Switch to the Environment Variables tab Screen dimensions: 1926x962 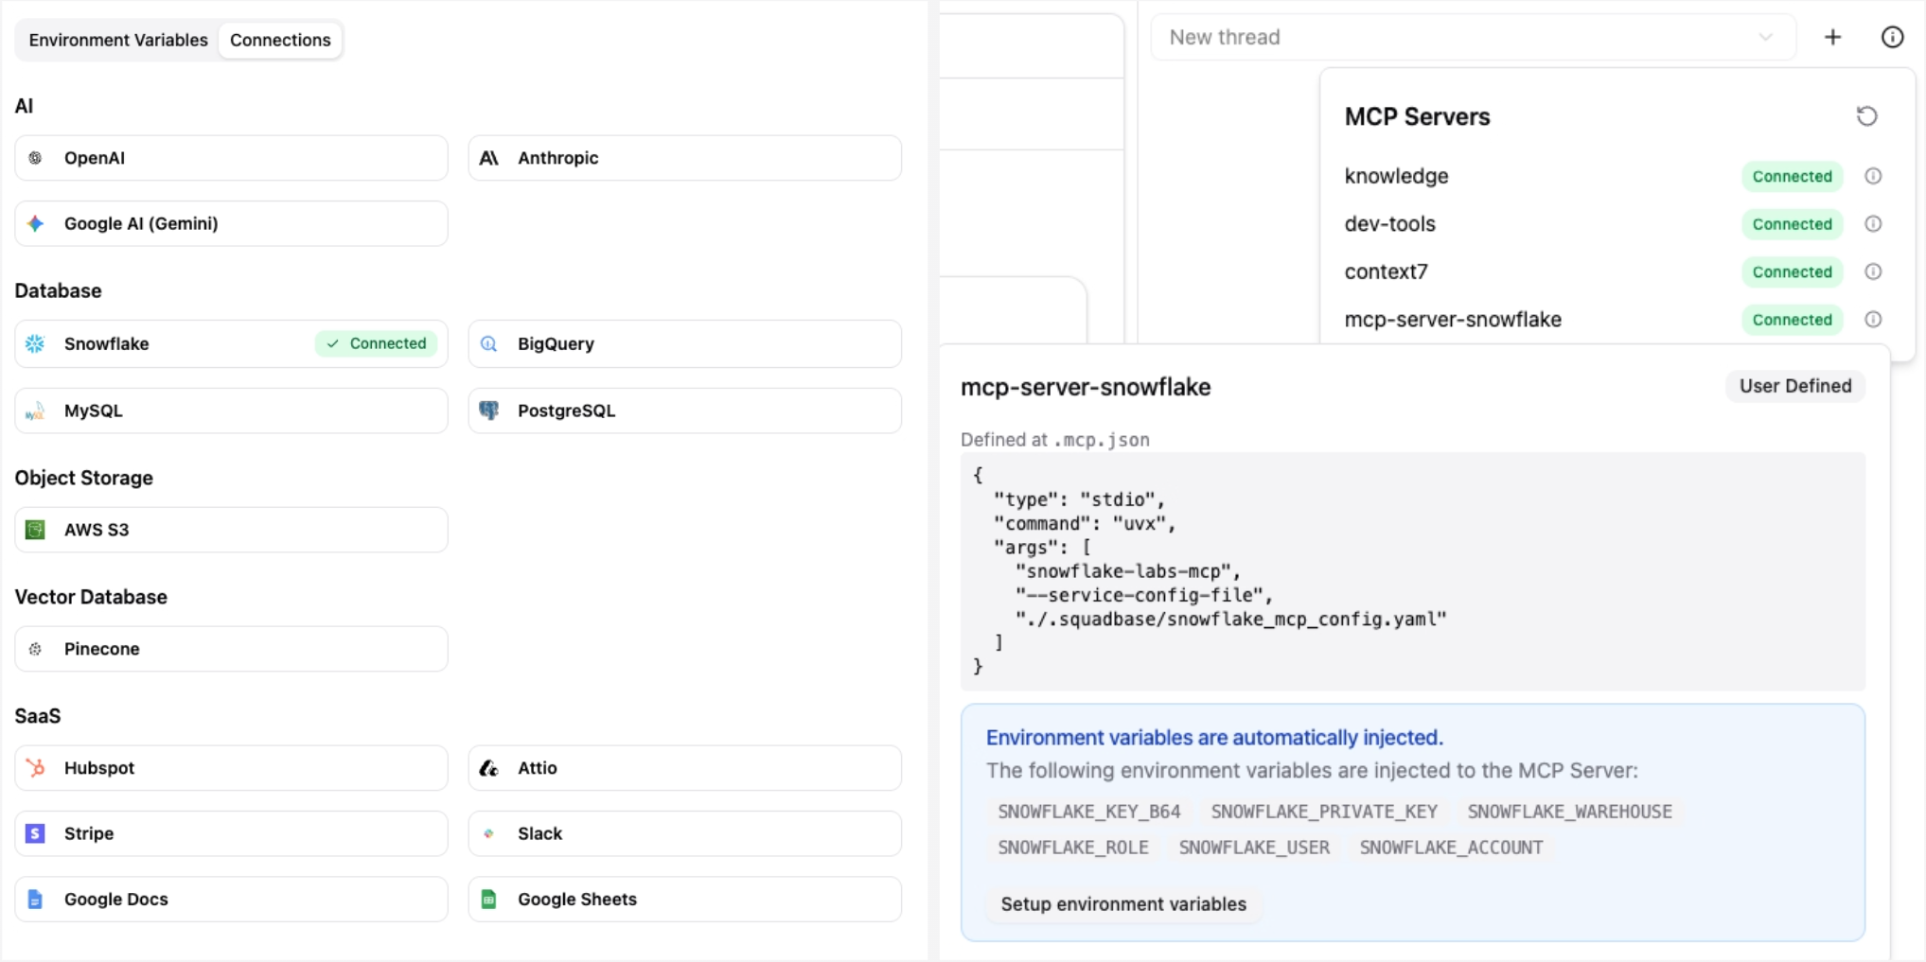(x=117, y=40)
